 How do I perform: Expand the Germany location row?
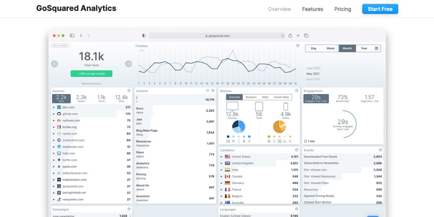pyautogui.click(x=221, y=183)
